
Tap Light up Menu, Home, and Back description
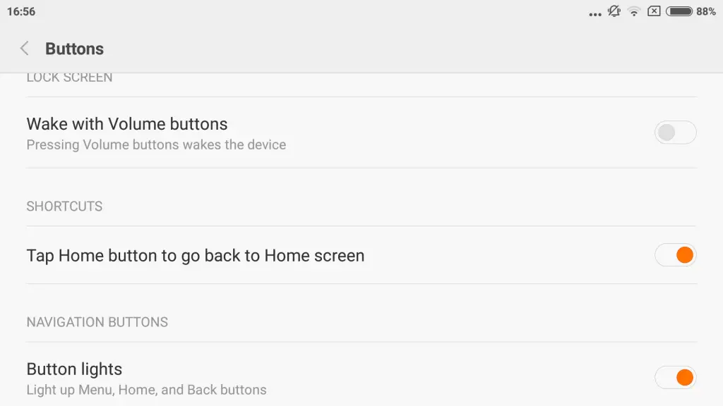(x=146, y=390)
